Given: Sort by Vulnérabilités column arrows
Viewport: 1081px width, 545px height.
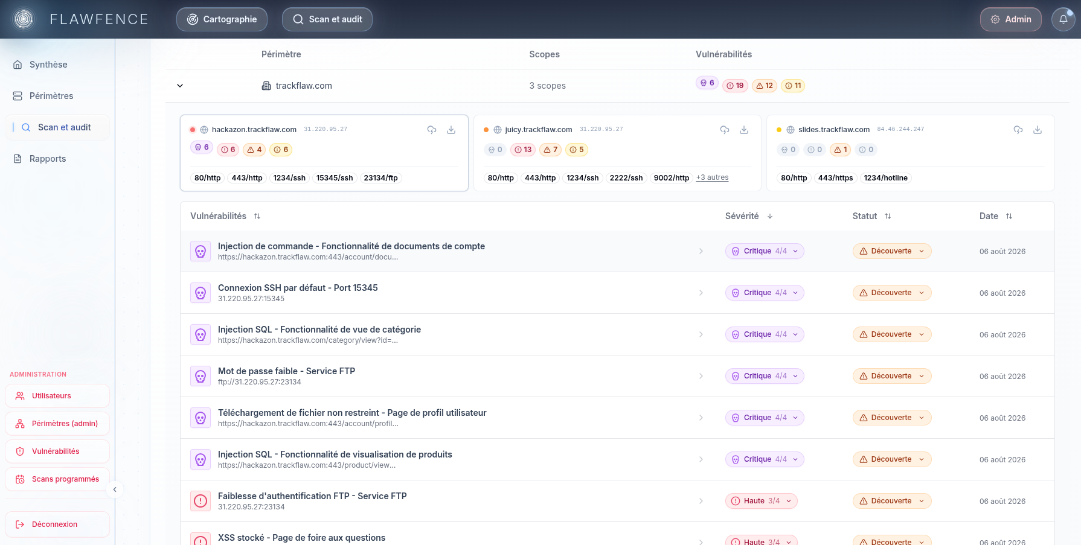Looking at the screenshot, I should click(x=257, y=216).
